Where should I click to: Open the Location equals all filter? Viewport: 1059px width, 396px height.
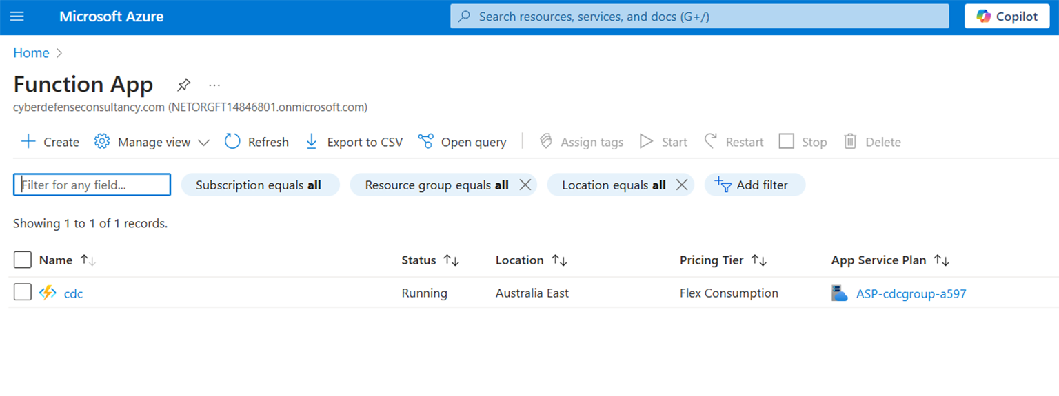point(614,185)
